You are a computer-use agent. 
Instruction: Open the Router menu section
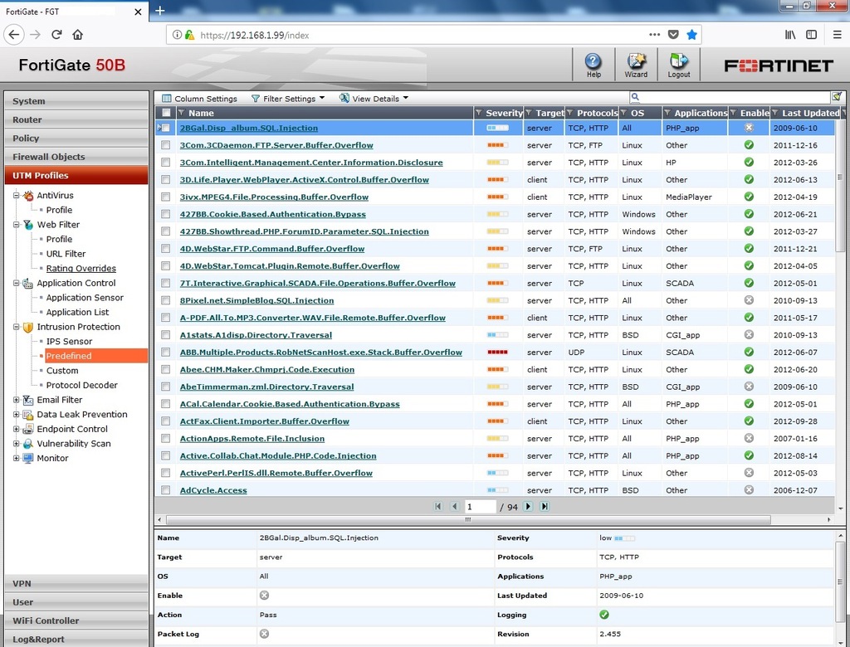click(x=76, y=119)
